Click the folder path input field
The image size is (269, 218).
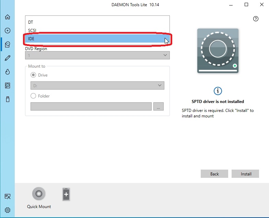tap(91, 106)
